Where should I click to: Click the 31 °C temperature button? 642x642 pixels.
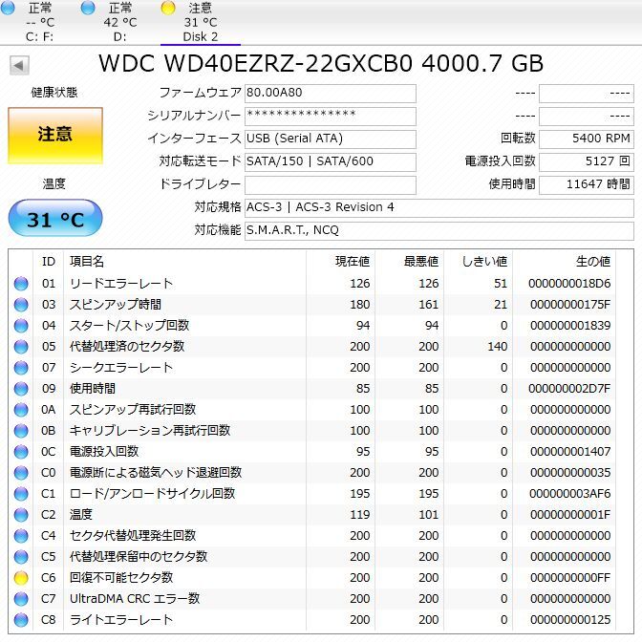[x=55, y=218]
